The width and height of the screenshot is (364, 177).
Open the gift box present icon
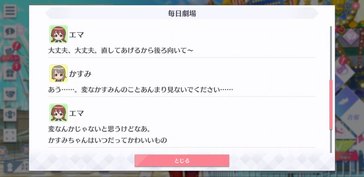click(10, 73)
